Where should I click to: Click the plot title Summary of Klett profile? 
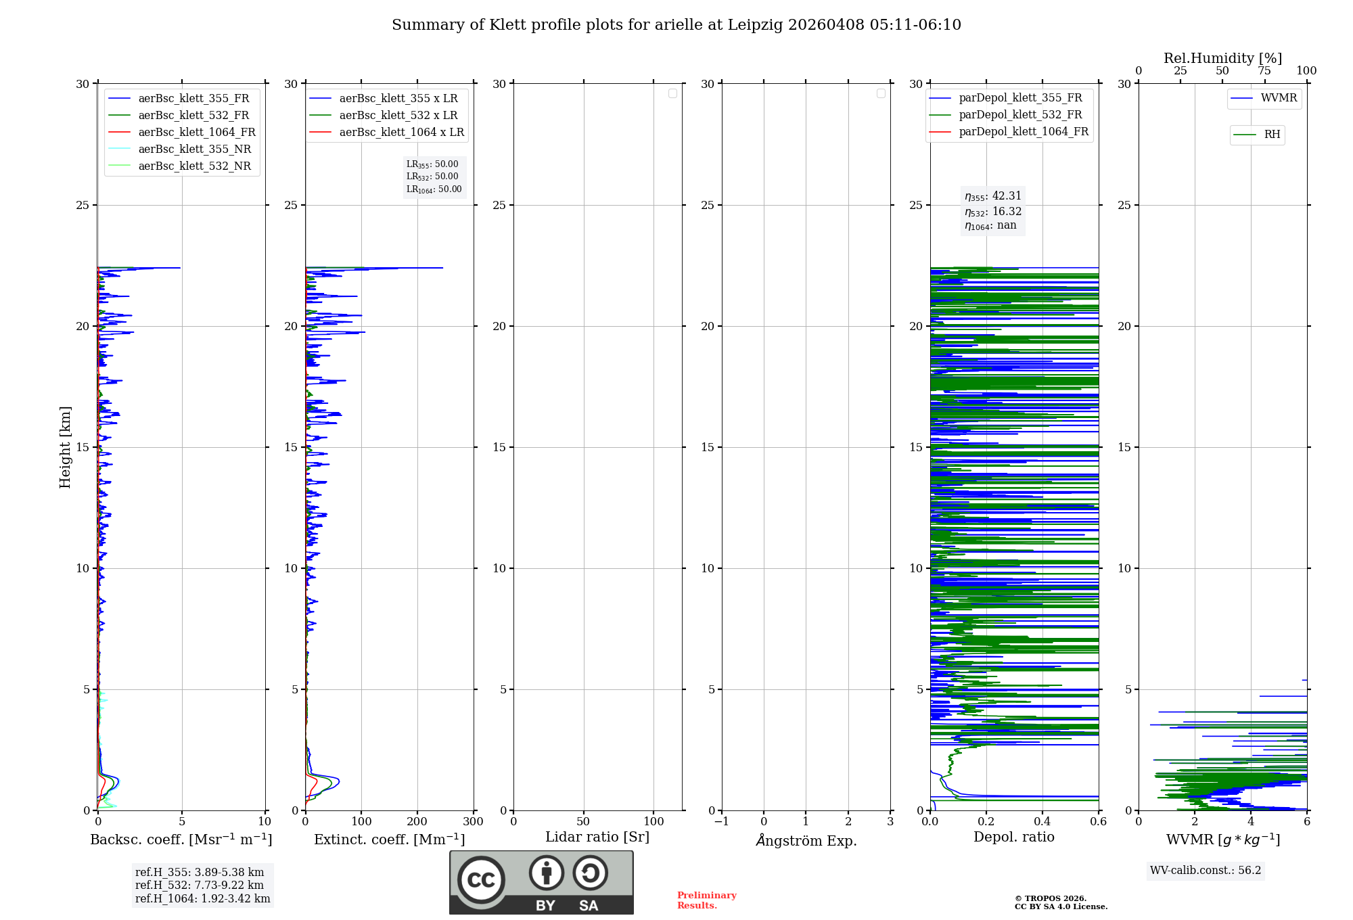point(676,25)
